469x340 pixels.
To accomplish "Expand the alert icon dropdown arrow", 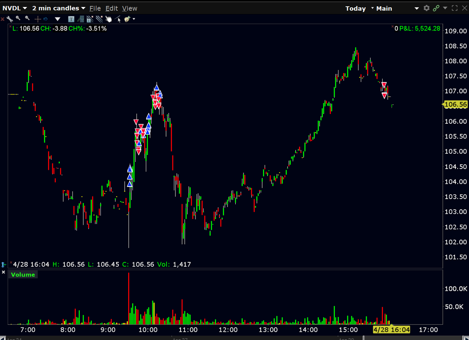I will coord(134,19).
